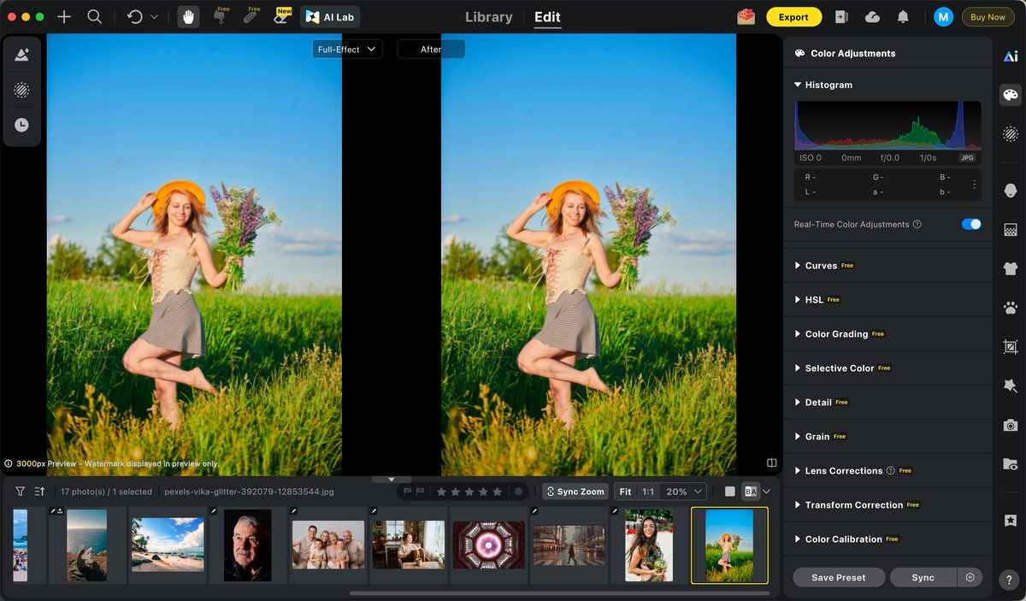
Task: Click the yellow Export button
Action: [x=793, y=17]
